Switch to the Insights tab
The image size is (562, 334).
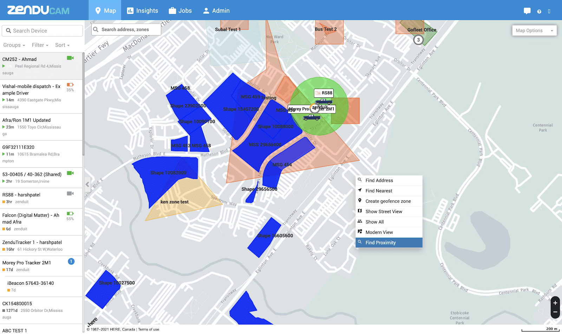(142, 11)
